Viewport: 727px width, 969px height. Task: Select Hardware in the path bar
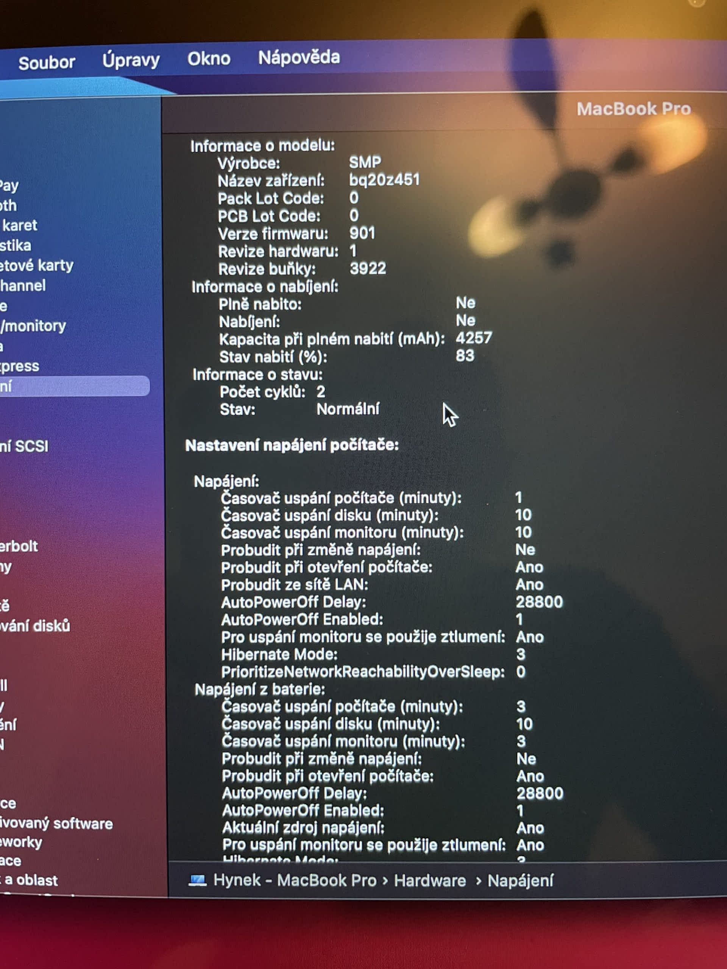pyautogui.click(x=429, y=880)
